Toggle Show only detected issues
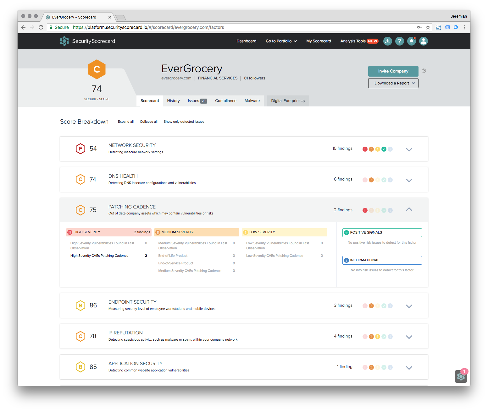 point(184,122)
